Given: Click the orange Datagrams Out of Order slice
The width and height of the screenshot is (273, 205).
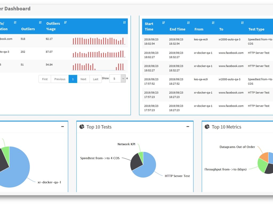Looking at the screenshot, I should point(264,156).
